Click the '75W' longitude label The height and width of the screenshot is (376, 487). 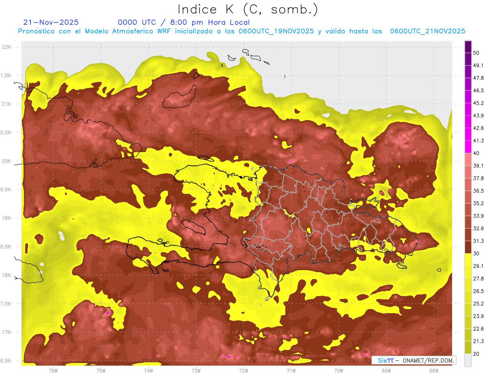(x=101, y=371)
